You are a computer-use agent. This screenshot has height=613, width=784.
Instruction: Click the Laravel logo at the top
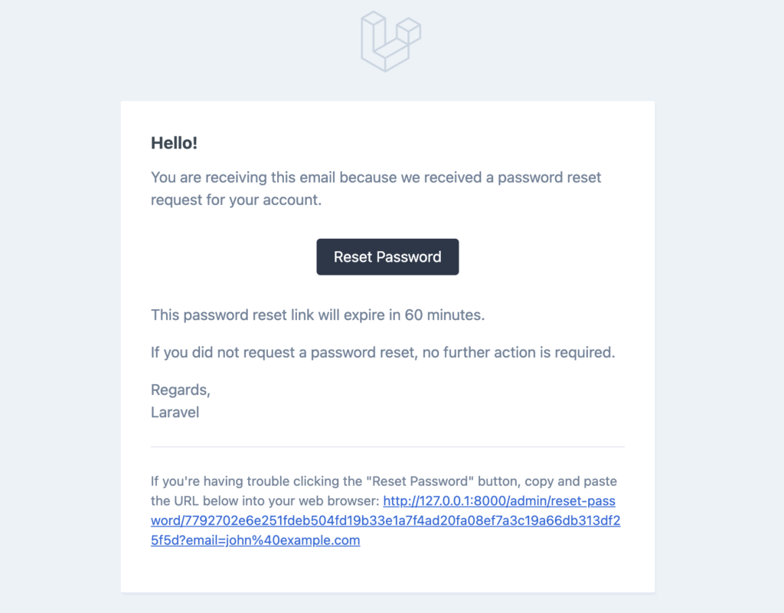390,42
